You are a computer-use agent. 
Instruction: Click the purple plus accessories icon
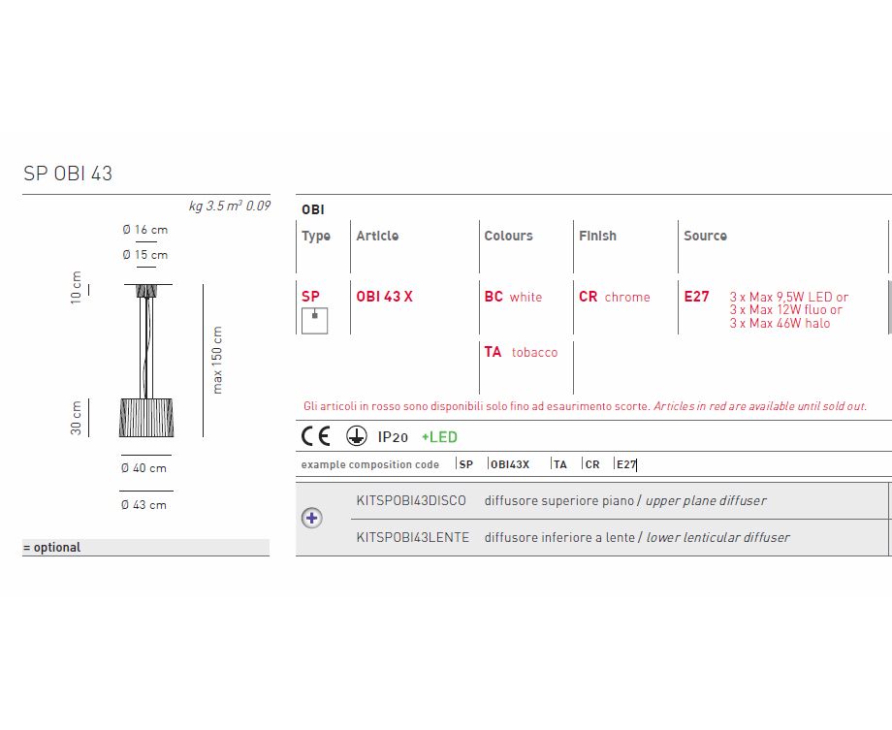[x=311, y=518]
